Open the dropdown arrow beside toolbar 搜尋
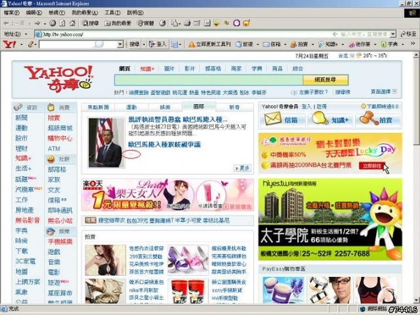The width and height of the screenshot is (420, 315). [144, 45]
